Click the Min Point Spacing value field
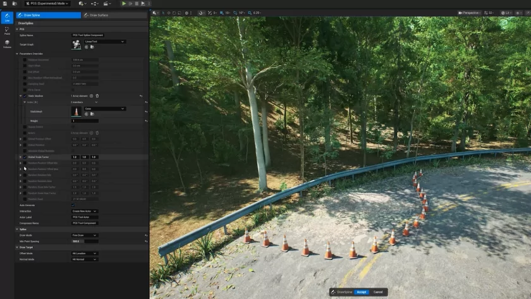This screenshot has height=299, width=531. pos(85,241)
